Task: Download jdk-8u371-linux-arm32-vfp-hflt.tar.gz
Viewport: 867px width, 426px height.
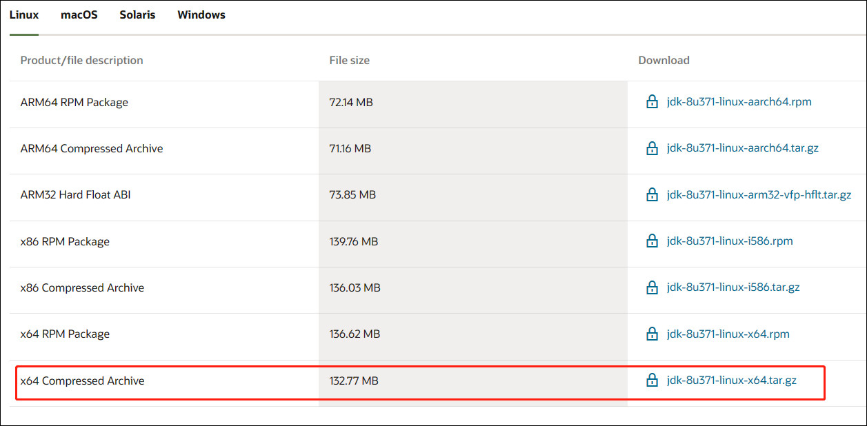Action: 759,194
